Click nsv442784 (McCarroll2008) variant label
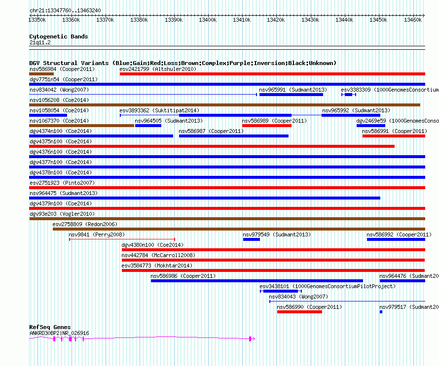The height and width of the screenshot is (366, 439). 158,255
